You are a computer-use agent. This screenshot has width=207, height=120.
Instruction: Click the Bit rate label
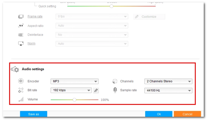[x=32, y=90]
